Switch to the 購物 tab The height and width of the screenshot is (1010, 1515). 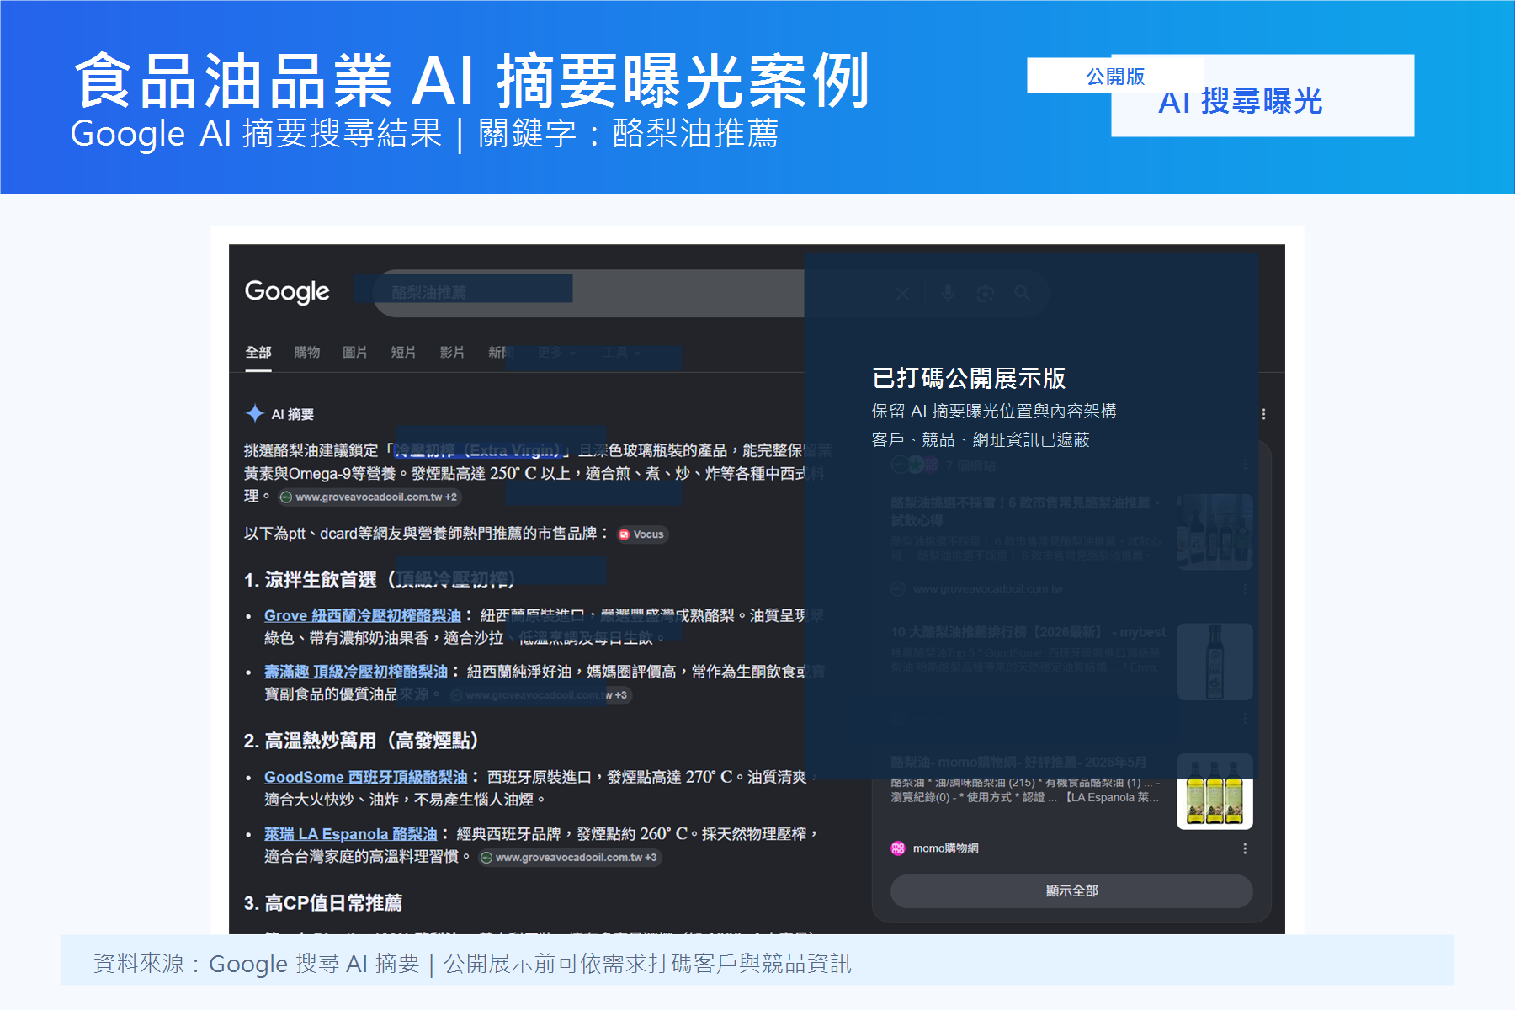click(x=307, y=352)
